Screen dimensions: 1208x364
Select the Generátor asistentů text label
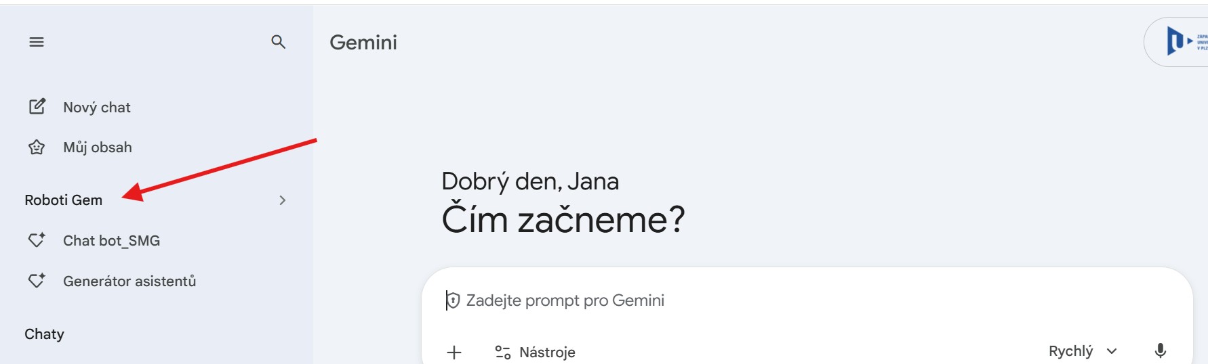click(129, 281)
